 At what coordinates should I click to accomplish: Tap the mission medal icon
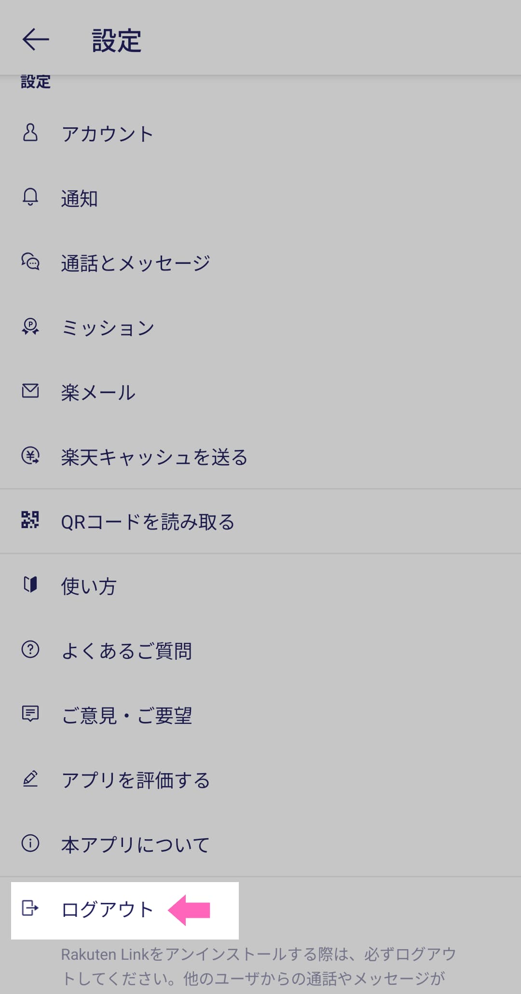tap(30, 327)
